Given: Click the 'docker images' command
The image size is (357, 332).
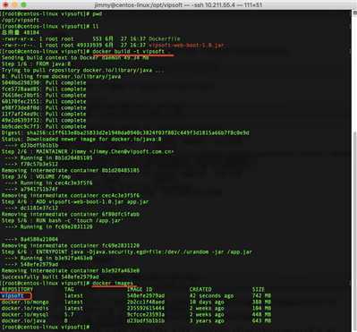Looking at the screenshot, I should pos(113,283).
